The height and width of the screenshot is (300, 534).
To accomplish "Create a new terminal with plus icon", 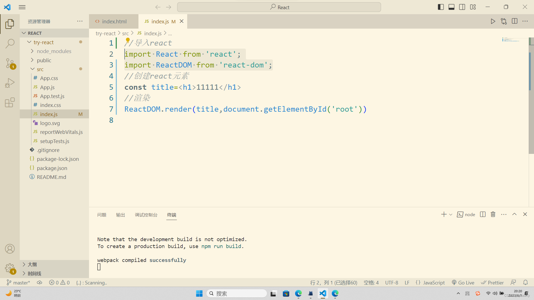I will coord(444,214).
